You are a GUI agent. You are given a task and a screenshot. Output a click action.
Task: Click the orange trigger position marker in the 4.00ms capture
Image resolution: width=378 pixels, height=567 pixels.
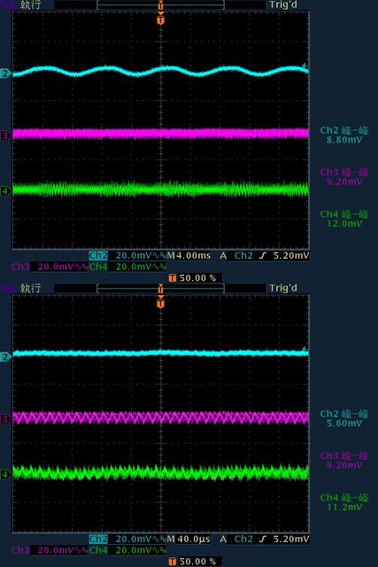point(161,19)
